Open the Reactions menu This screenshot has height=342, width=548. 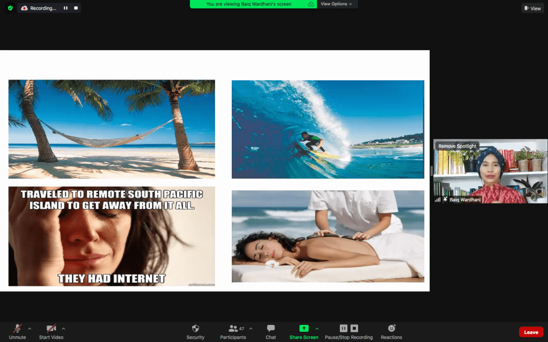click(x=391, y=331)
